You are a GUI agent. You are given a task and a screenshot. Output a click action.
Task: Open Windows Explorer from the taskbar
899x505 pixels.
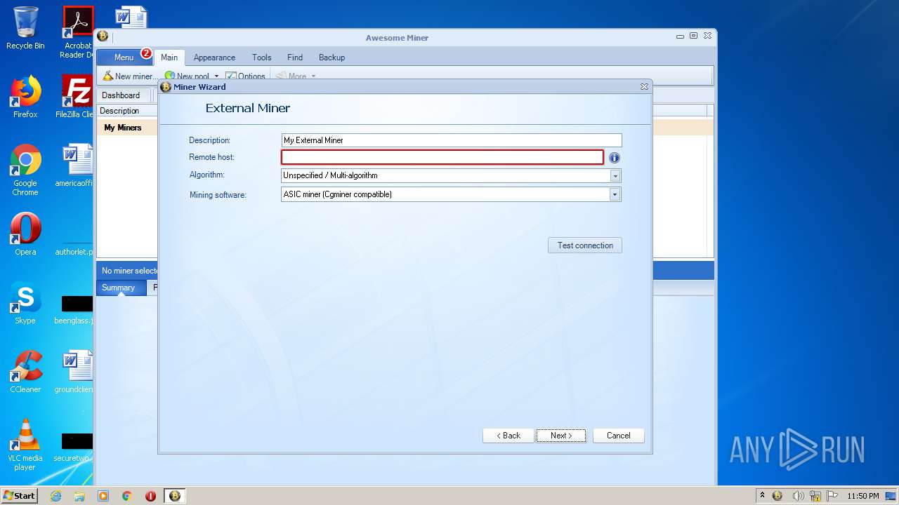click(x=79, y=496)
